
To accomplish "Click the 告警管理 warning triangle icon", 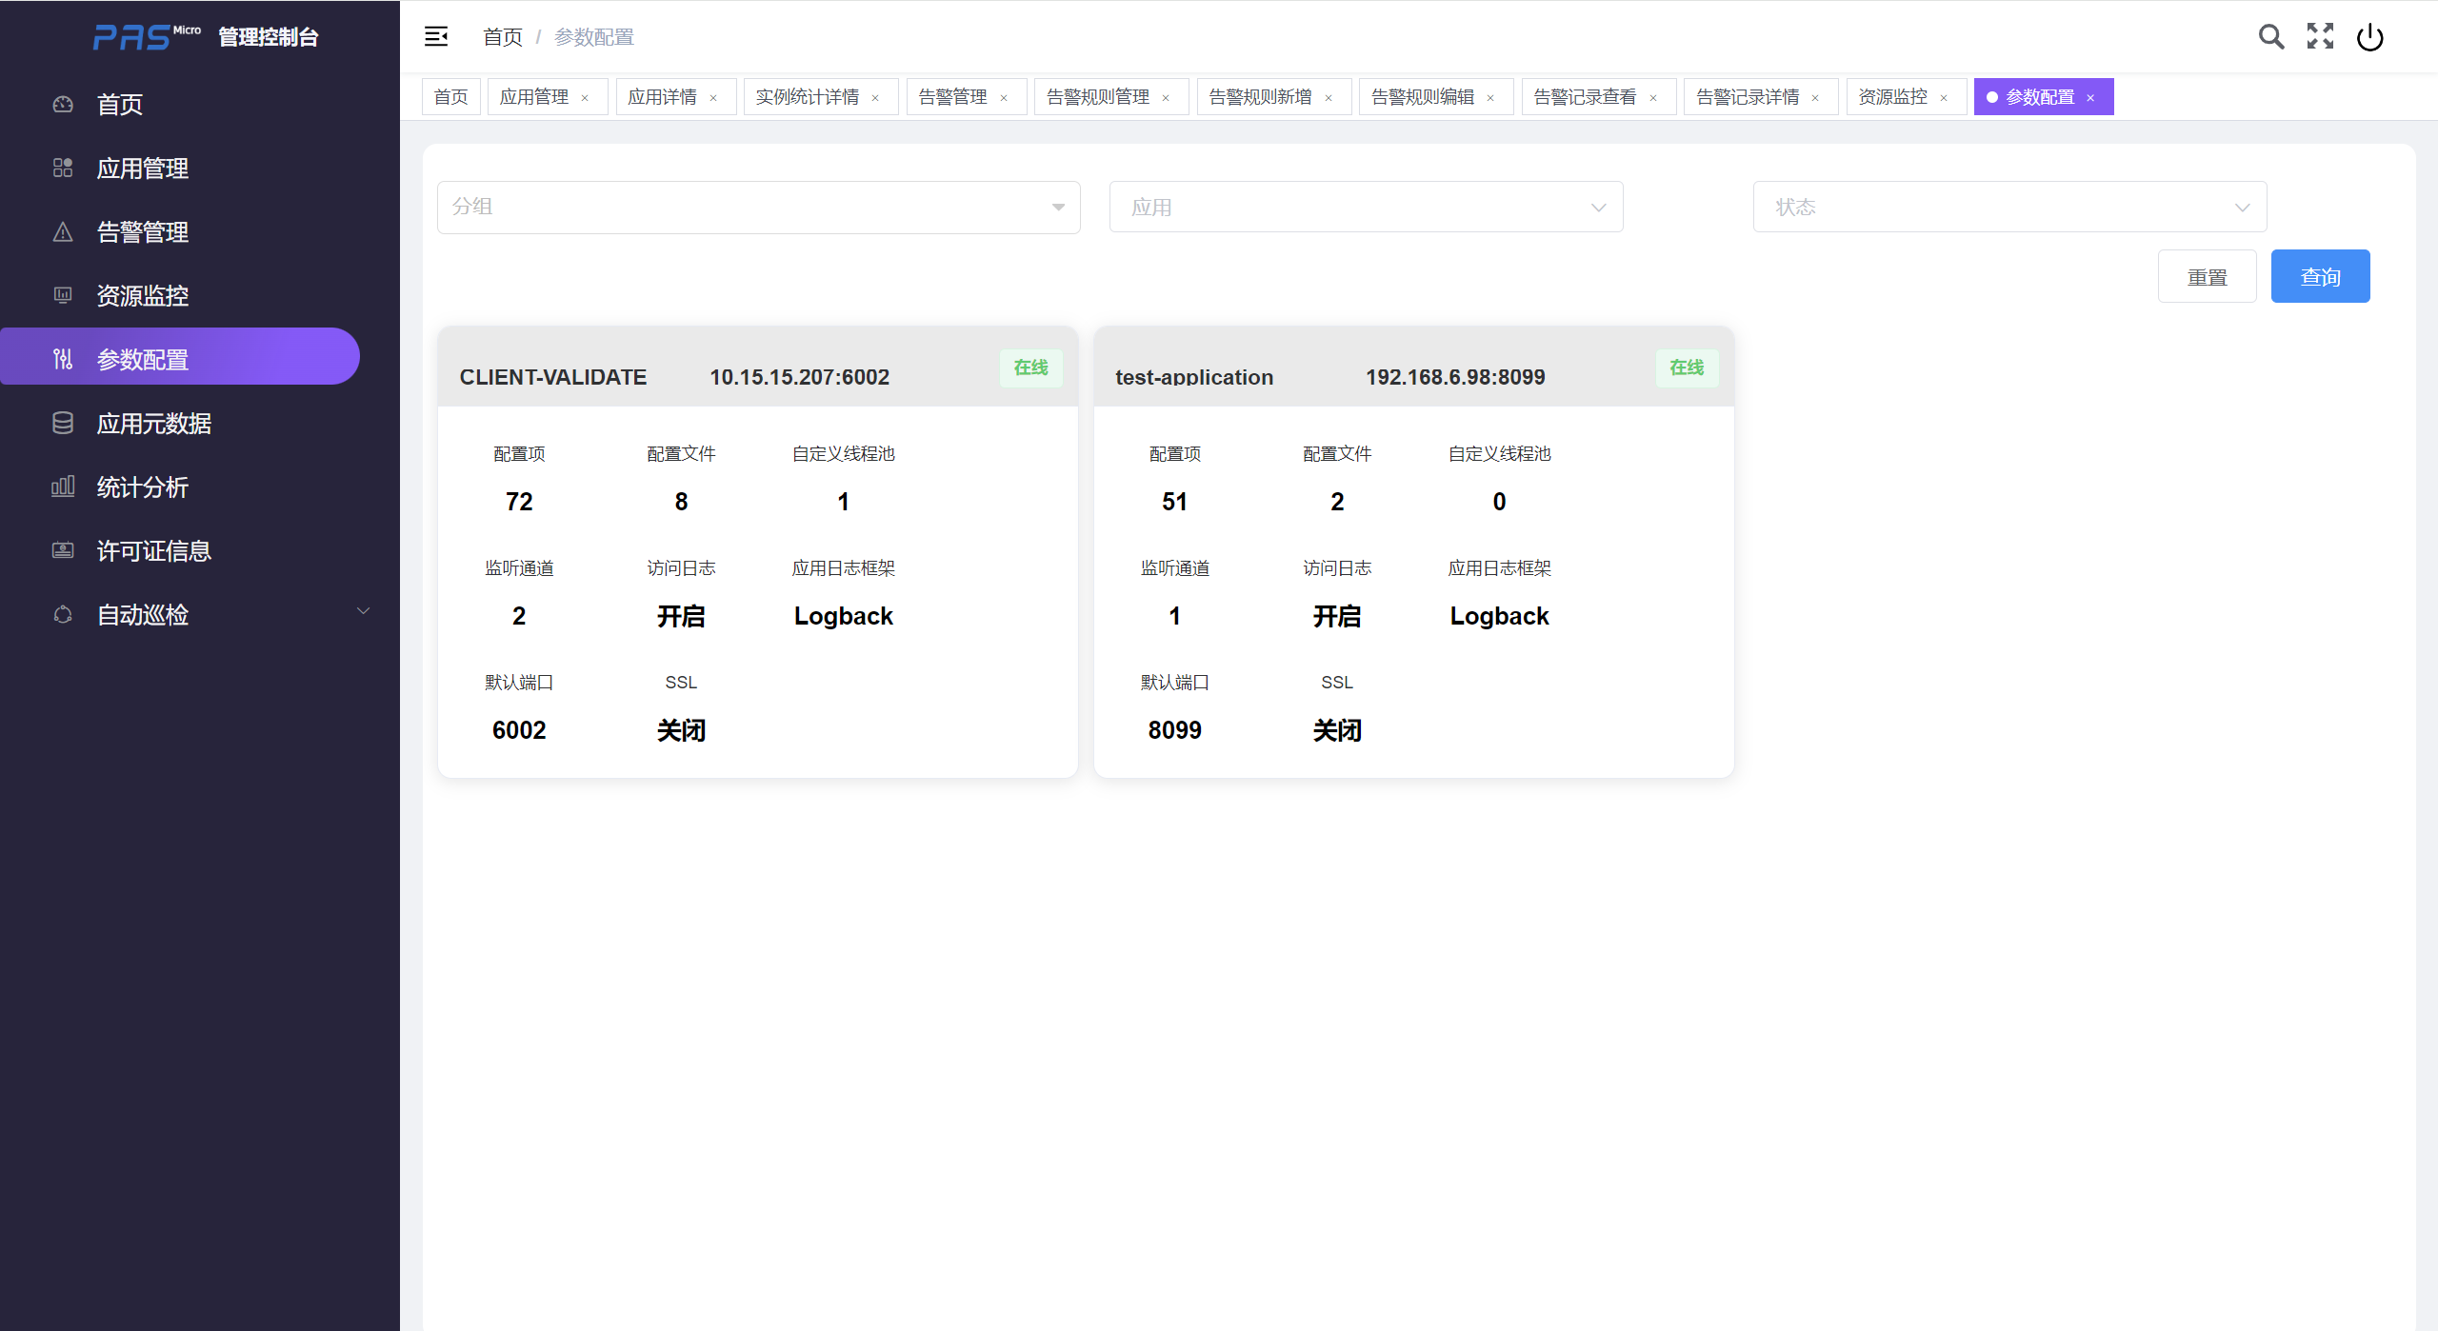I will coord(63,232).
